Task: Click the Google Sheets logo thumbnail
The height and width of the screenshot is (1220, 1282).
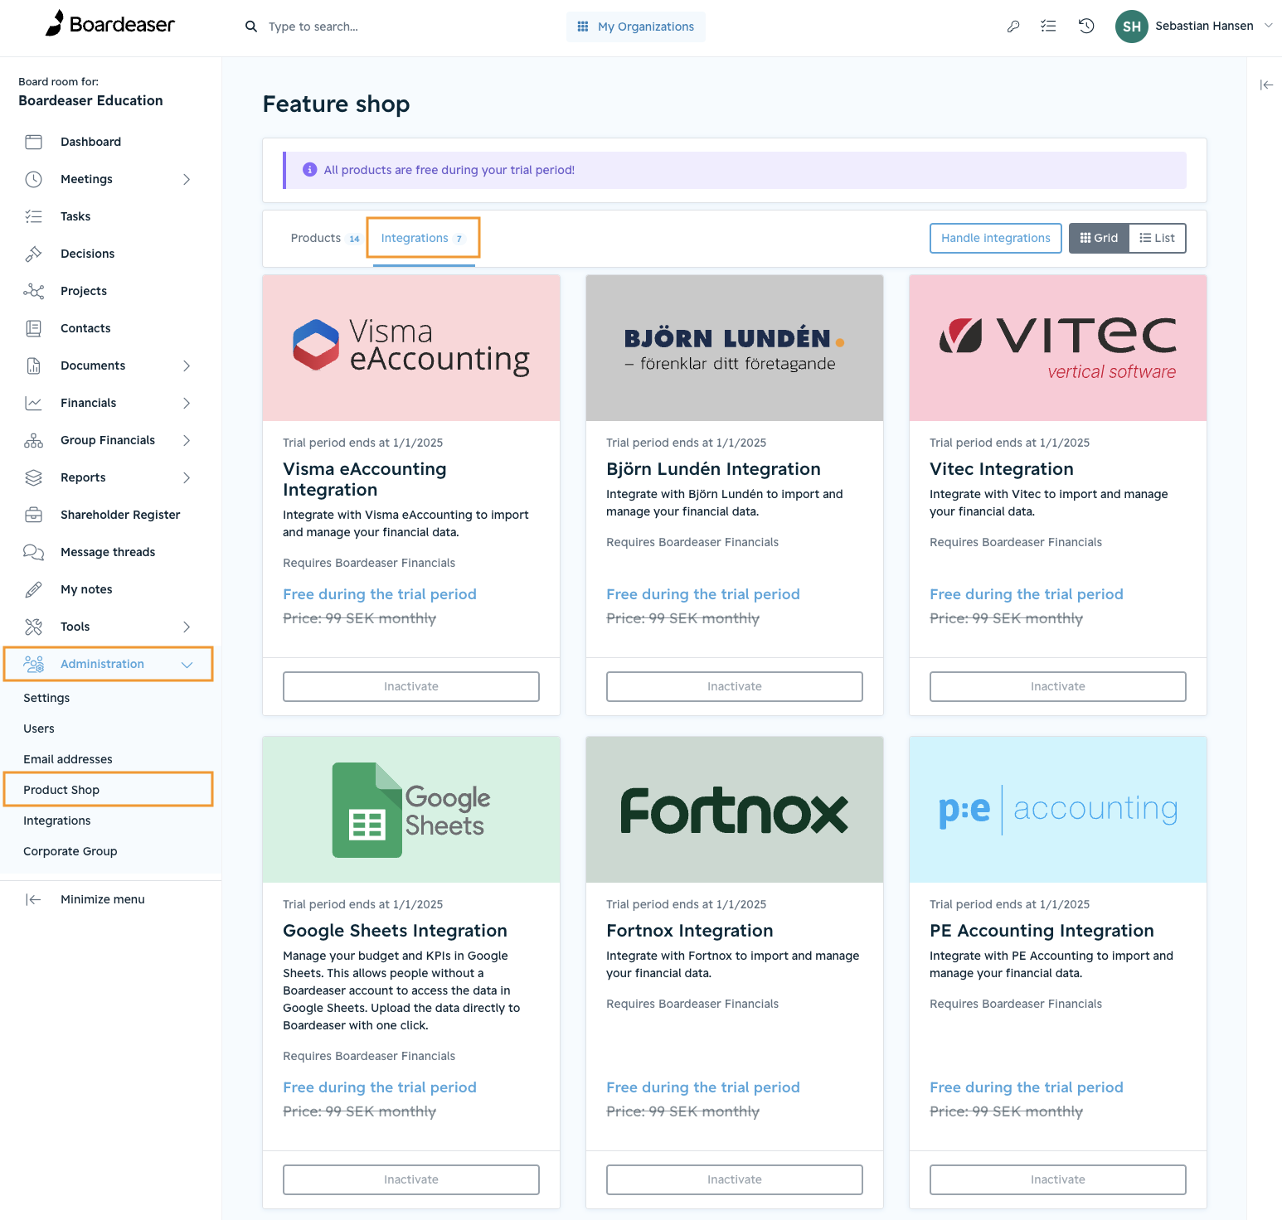Action: coord(411,810)
